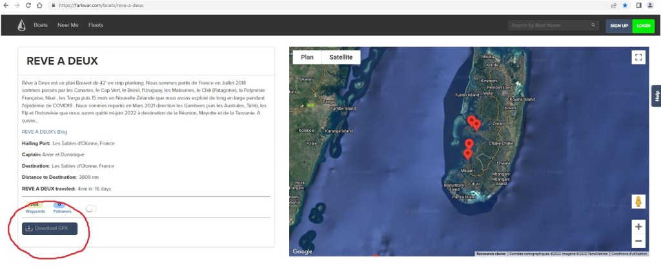Click the Download GPX button
The image size is (661, 270).
click(x=50, y=228)
